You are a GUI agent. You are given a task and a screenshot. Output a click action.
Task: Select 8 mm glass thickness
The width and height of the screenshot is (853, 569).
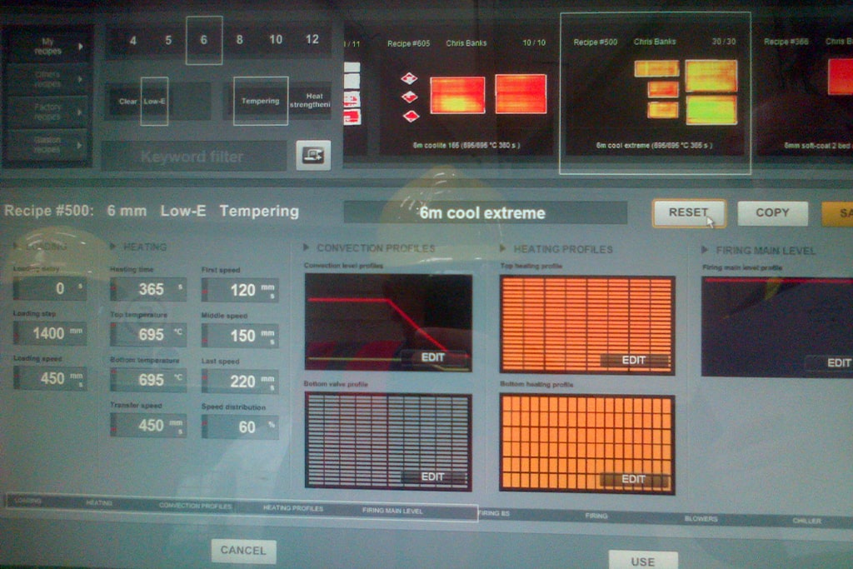point(239,40)
